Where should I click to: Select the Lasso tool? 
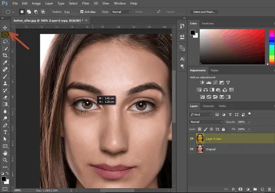point(5,42)
